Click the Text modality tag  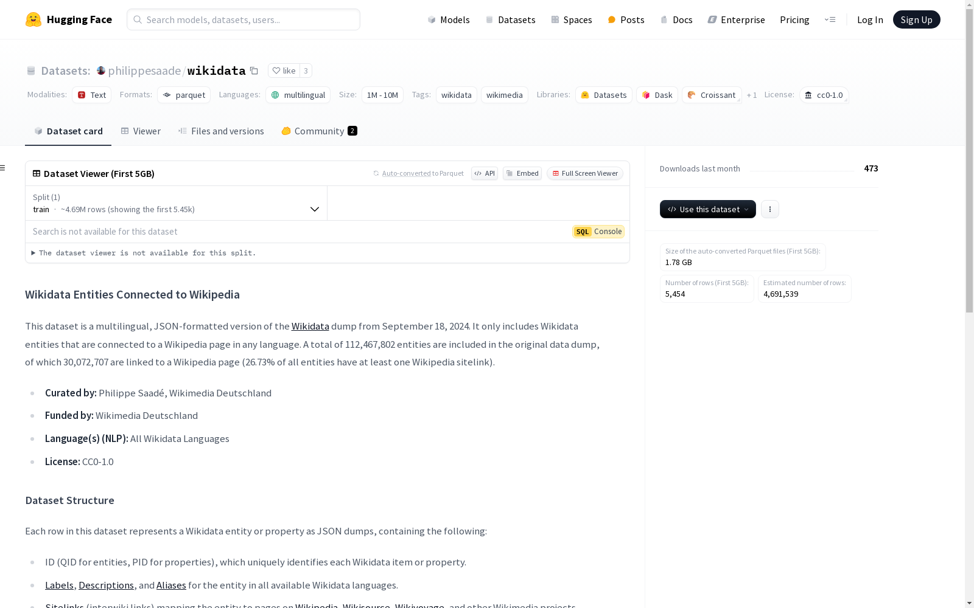(92, 95)
